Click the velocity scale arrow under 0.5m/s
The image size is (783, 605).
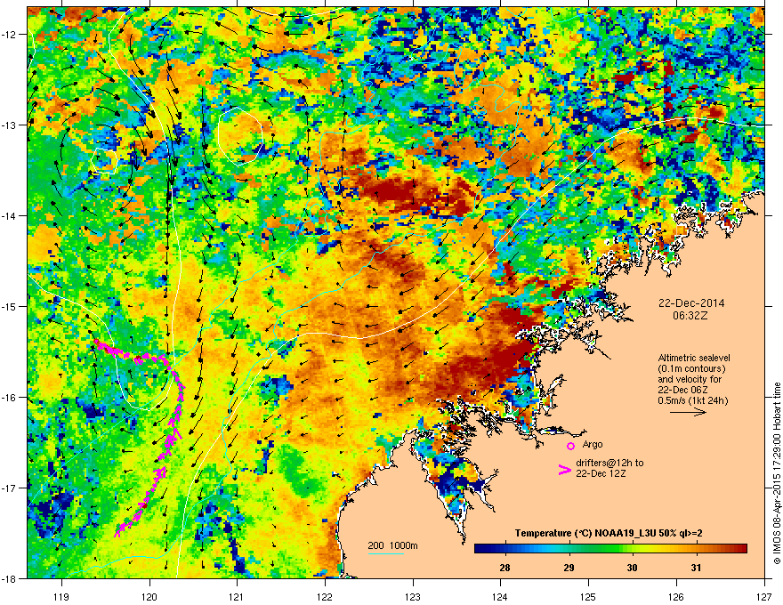click(x=688, y=412)
